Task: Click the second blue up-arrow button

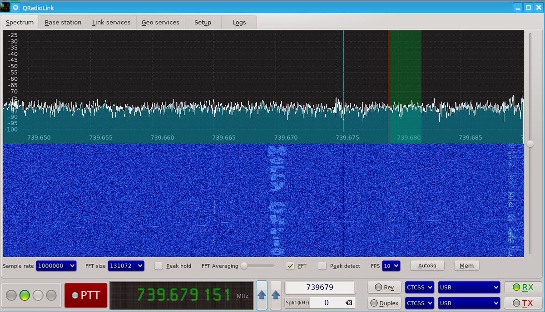Action: click(276, 294)
